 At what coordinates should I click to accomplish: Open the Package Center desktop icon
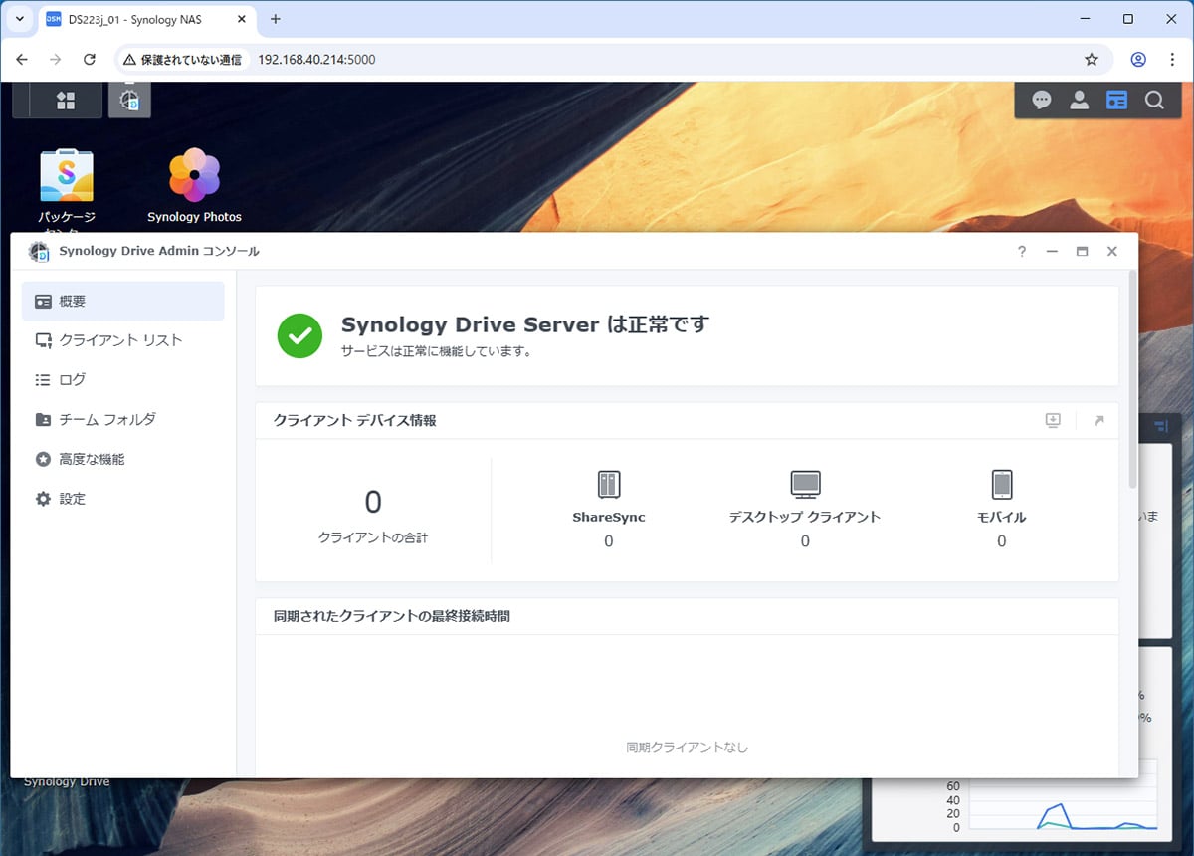[x=67, y=177]
